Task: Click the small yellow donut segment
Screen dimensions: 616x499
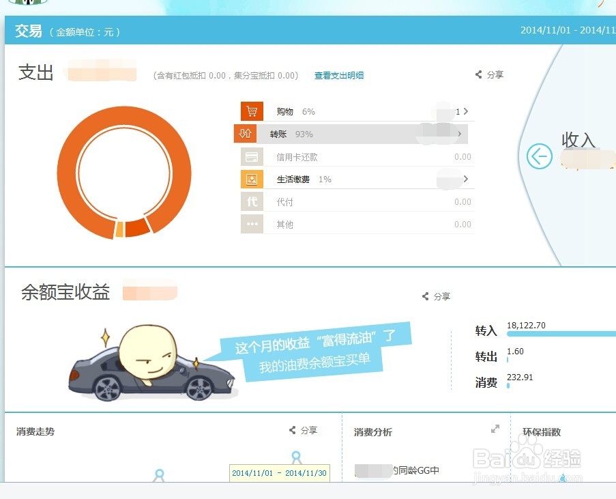Action: pos(119,229)
